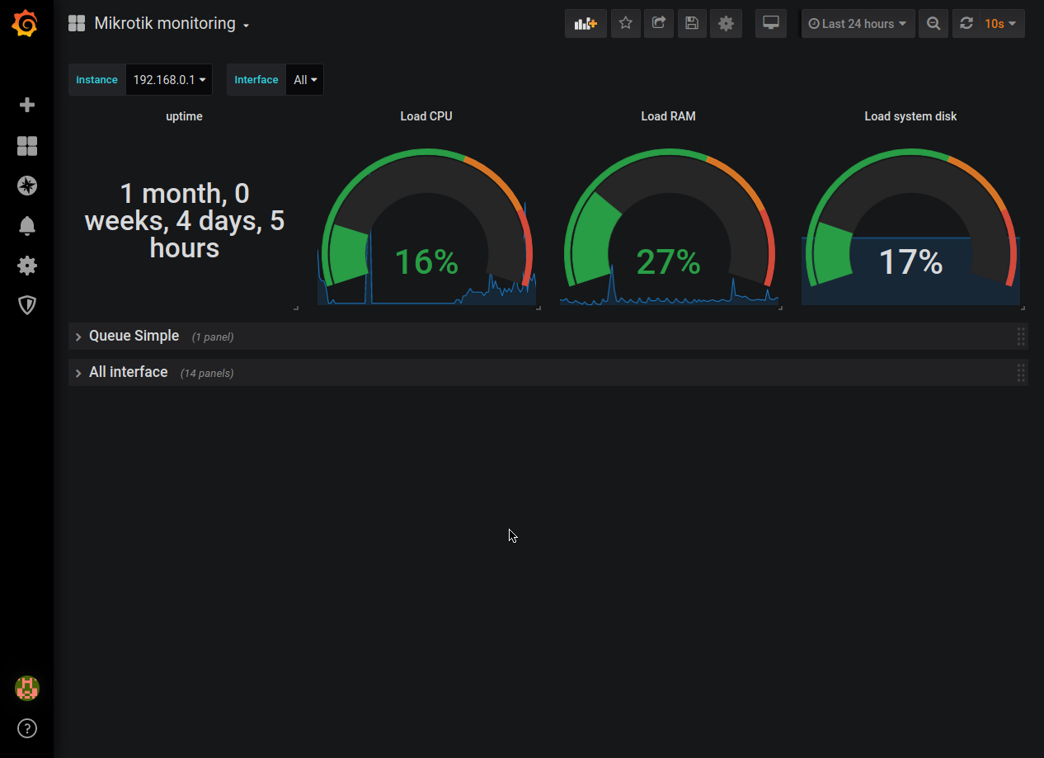Open the Dashboards grid icon in sidebar
The image size is (1044, 758).
click(27, 146)
